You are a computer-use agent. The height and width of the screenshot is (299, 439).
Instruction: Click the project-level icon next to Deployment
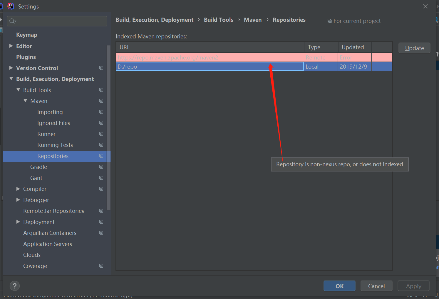pyautogui.click(x=101, y=222)
